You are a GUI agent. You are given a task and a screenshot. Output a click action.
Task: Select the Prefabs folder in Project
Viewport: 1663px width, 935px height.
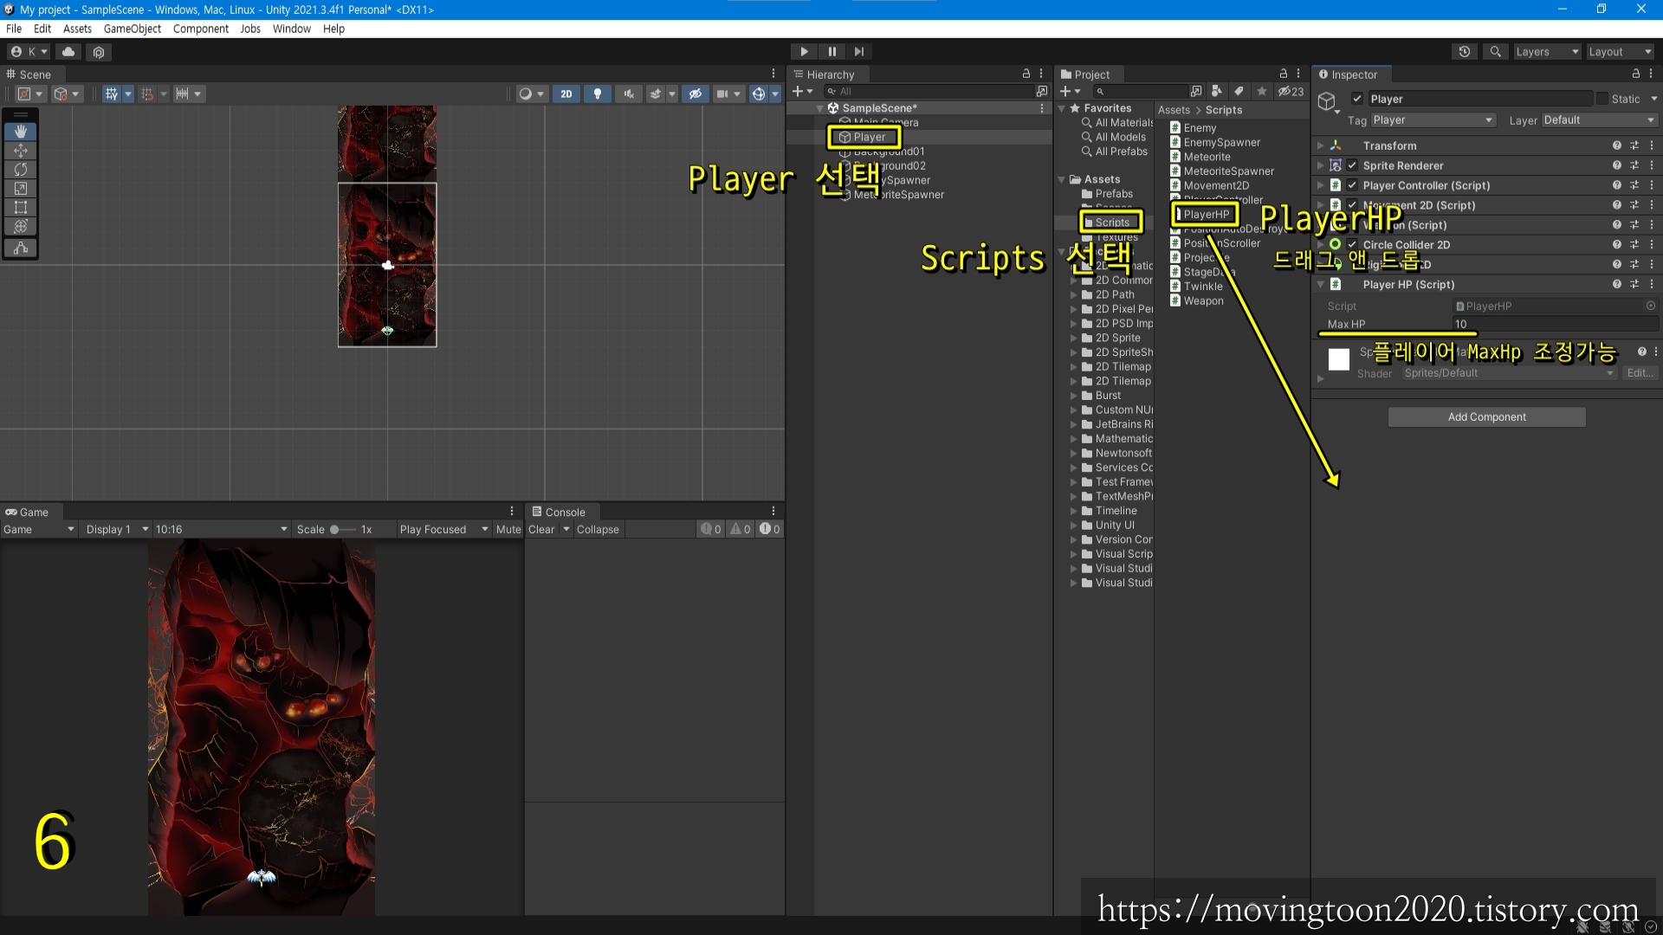point(1113,194)
